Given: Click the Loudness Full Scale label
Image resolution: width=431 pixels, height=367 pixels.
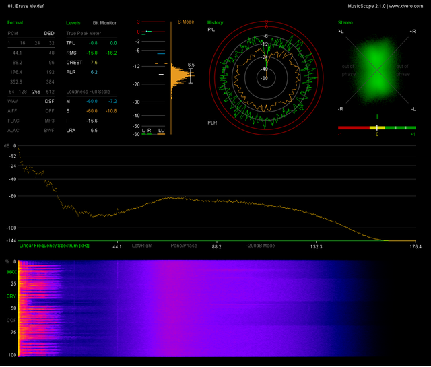Looking at the screenshot, I should pos(88,92).
